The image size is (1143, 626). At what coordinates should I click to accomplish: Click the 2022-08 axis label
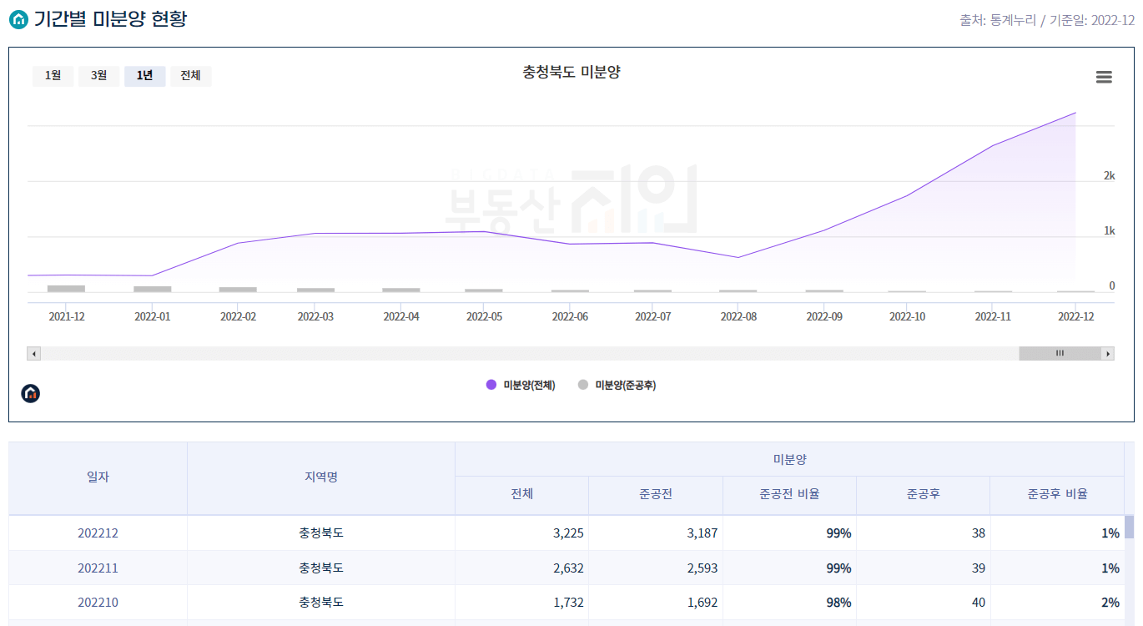(738, 317)
